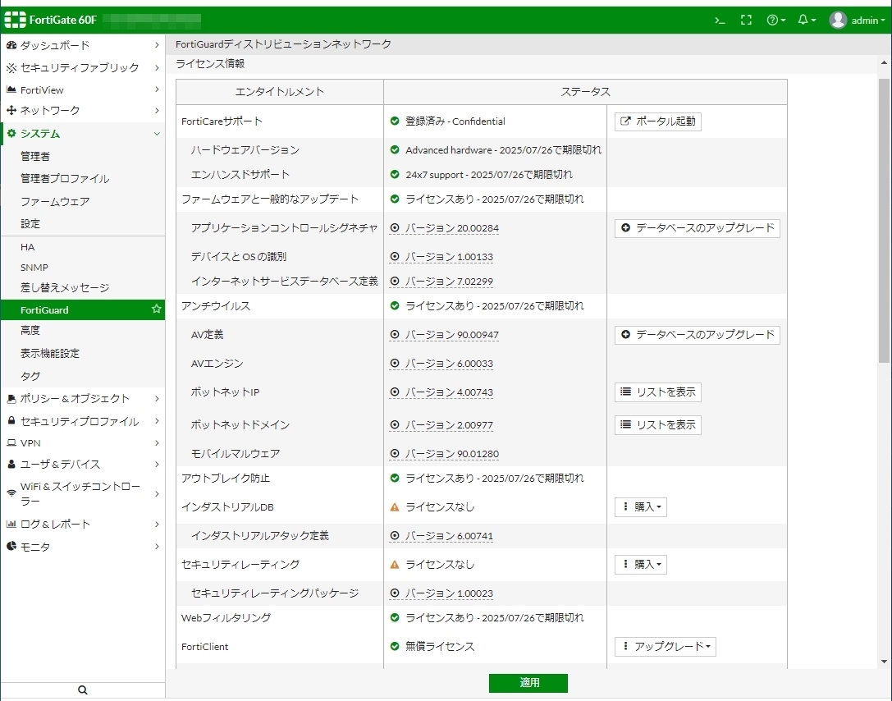Open SNMP page

[x=34, y=268]
